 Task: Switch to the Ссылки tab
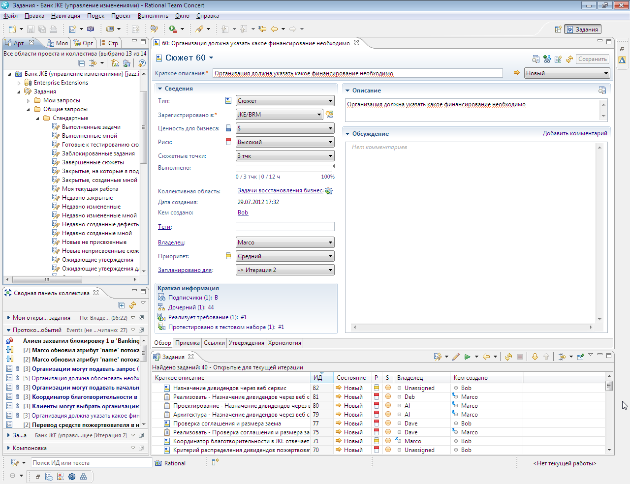(x=215, y=343)
